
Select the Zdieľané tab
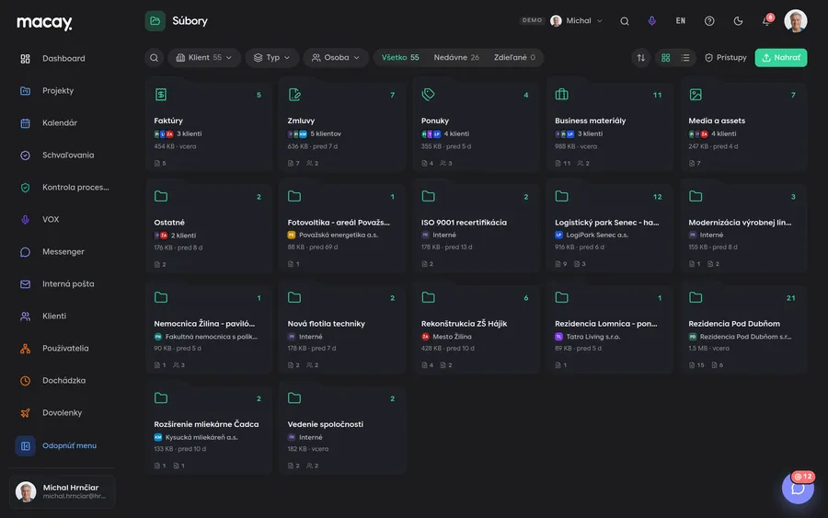coord(514,58)
